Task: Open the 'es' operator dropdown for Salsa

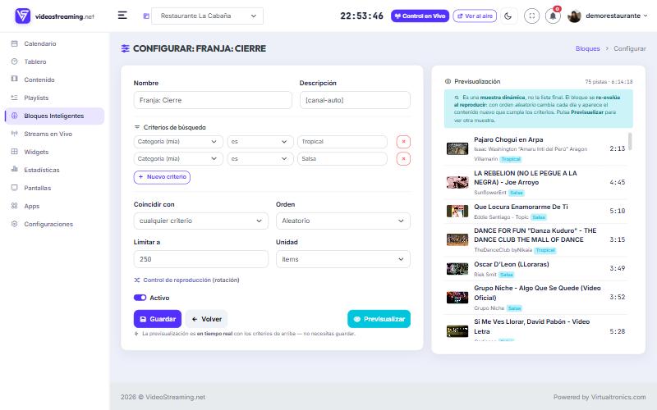Action: click(x=260, y=159)
